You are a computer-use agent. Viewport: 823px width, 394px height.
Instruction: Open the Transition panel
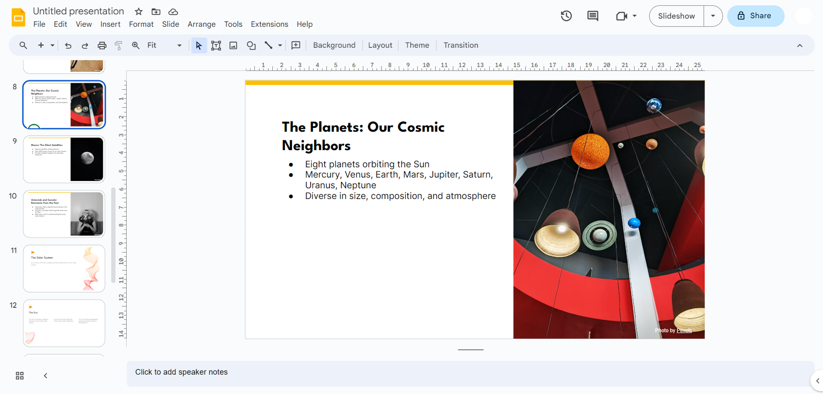[461, 45]
